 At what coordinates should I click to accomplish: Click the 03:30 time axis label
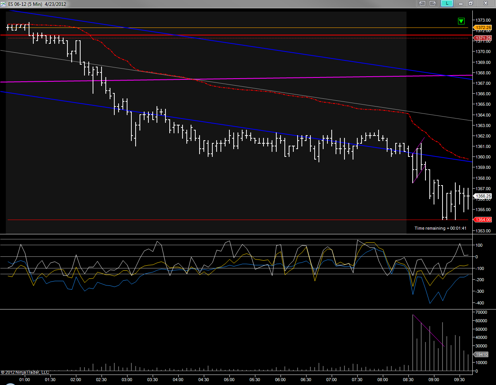click(153, 380)
